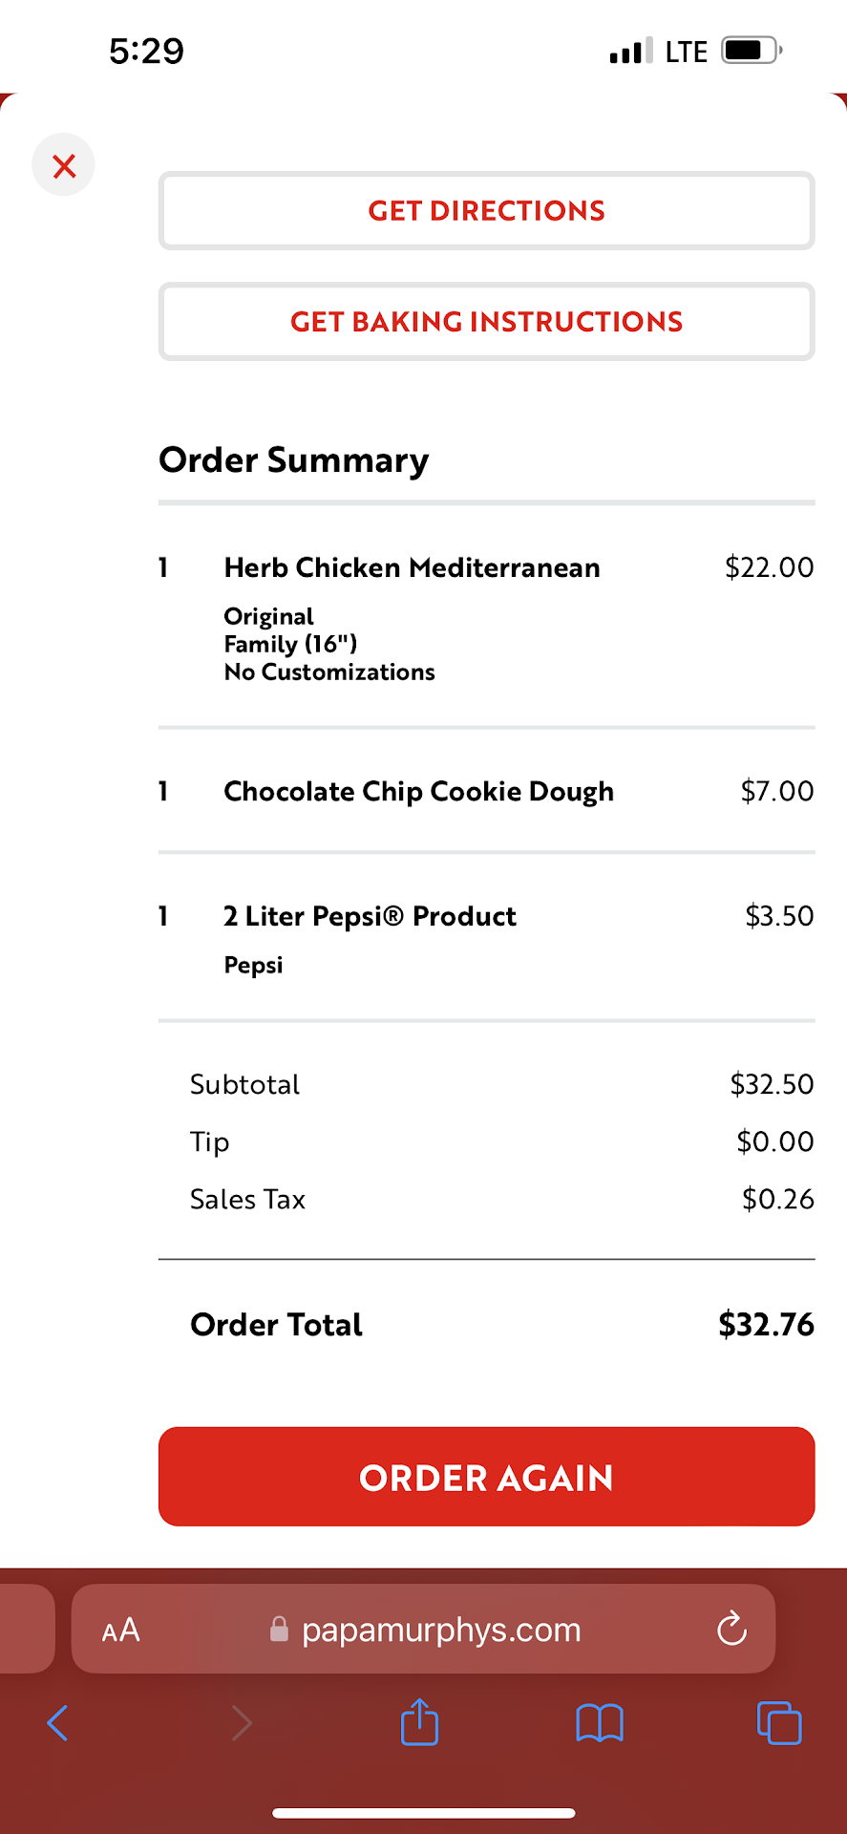Show open tabs in Safari
This screenshot has width=847, height=1834.
pos(779,1723)
